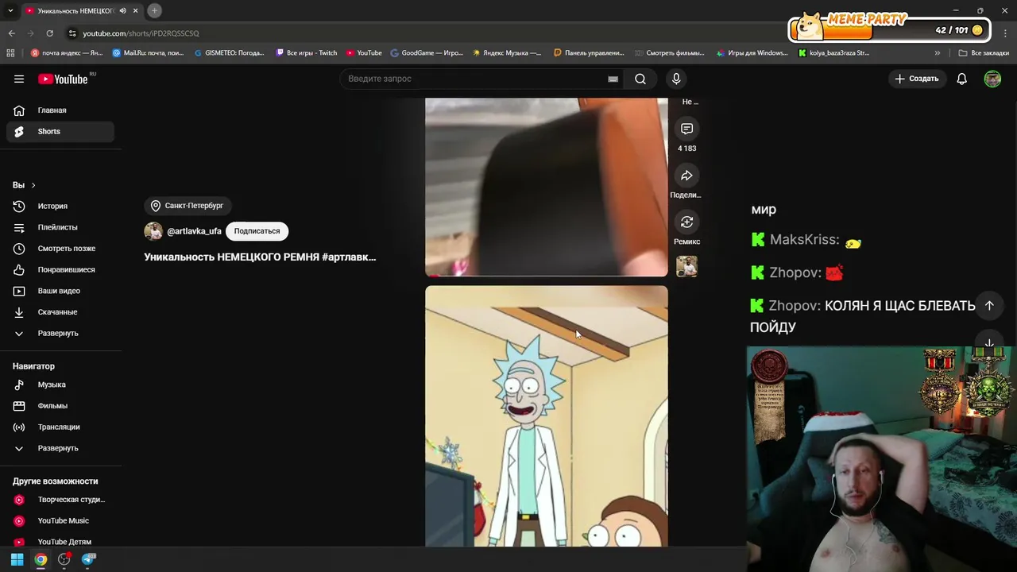Open Понравившиеся videos
Viewport: 1017px width, 572px height.
coord(60,269)
